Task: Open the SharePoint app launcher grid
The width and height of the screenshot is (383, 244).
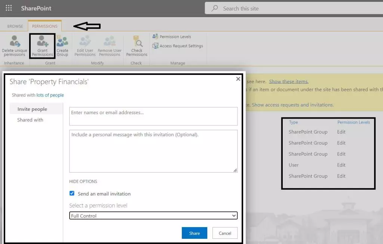Action: pos(9,8)
